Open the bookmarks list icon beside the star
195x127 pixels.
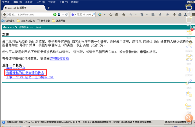[x=117, y=15]
